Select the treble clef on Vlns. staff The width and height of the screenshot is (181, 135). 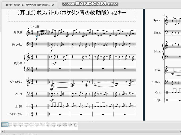(167, 70)
